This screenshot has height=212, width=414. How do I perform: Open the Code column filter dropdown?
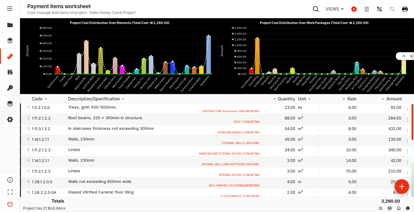[46, 99]
